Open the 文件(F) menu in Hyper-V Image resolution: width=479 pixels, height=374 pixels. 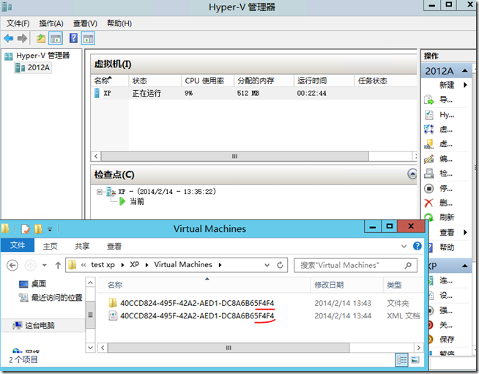click(18, 23)
